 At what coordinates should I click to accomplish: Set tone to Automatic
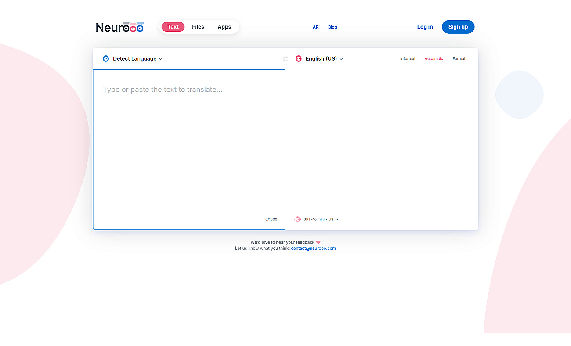434,58
